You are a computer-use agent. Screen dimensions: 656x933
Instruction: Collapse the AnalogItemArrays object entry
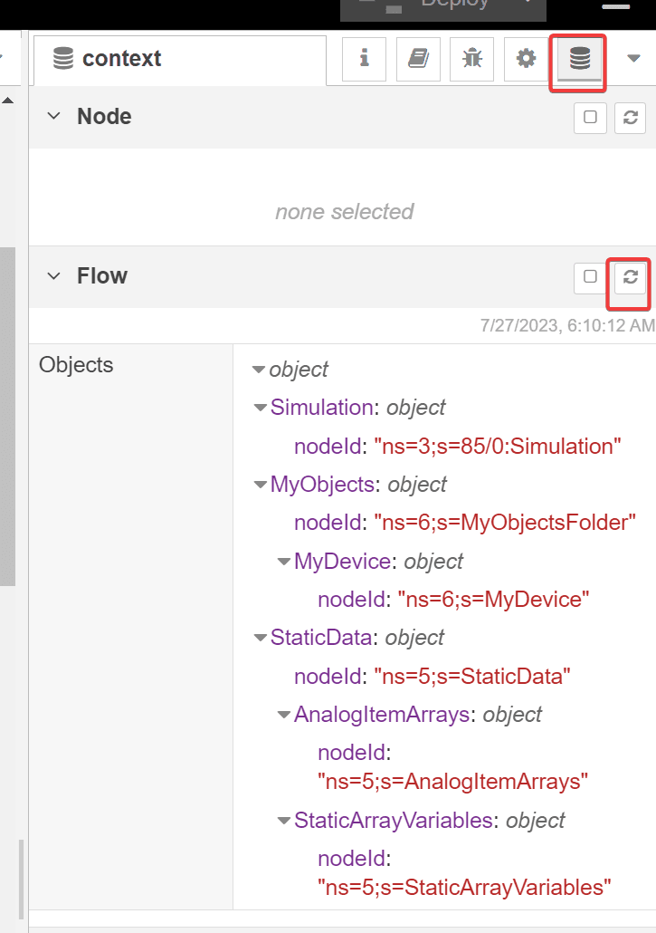(x=283, y=714)
